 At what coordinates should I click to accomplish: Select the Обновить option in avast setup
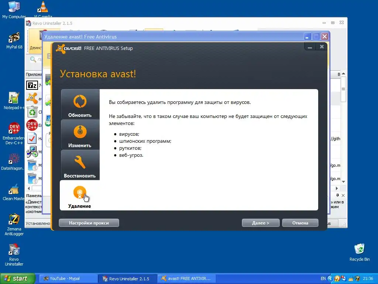[80, 104]
